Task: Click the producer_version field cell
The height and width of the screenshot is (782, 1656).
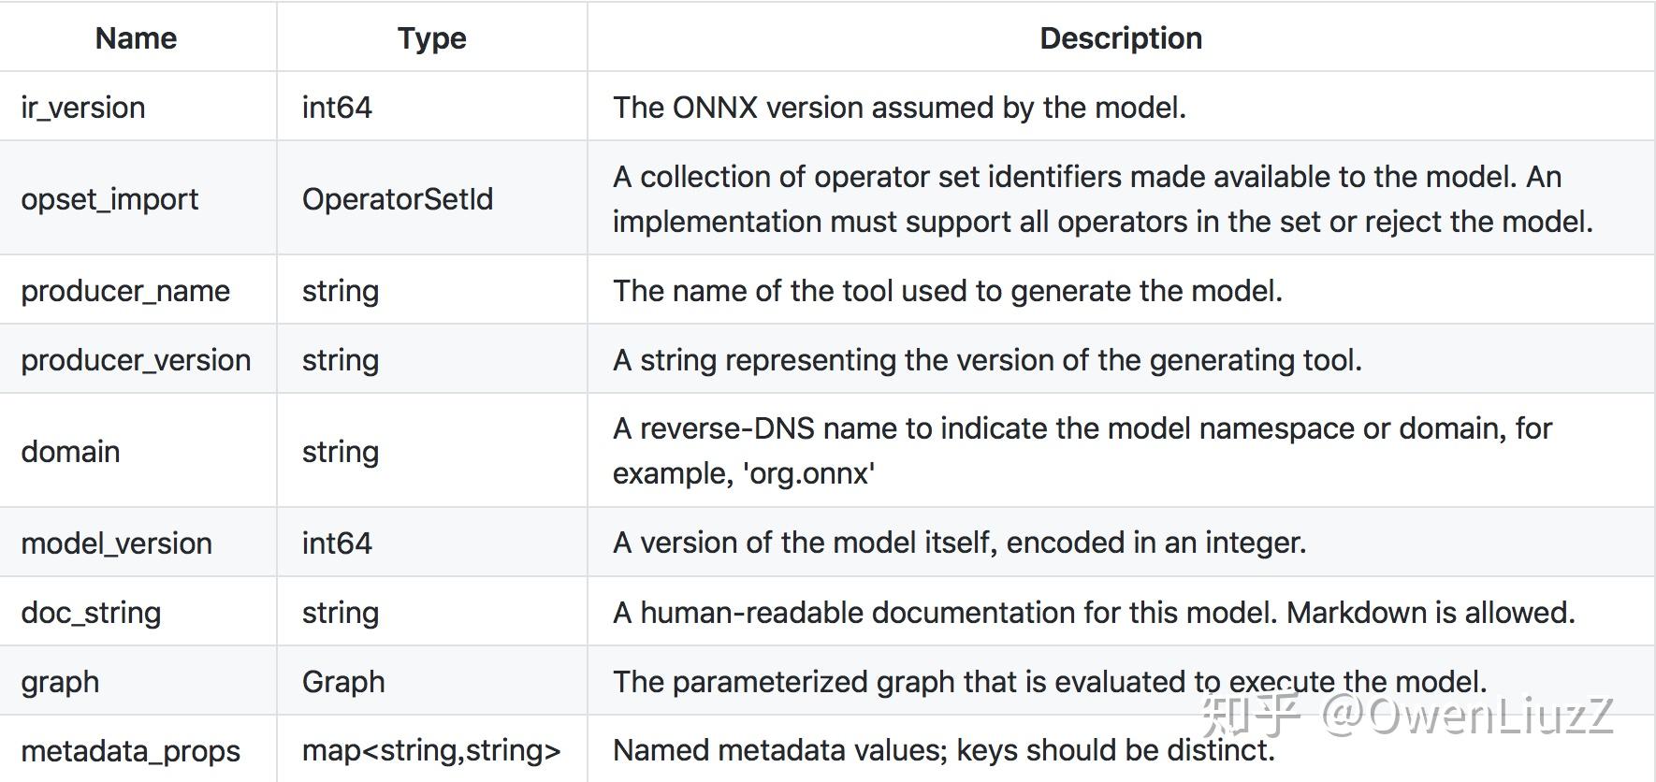Action: [x=136, y=360]
